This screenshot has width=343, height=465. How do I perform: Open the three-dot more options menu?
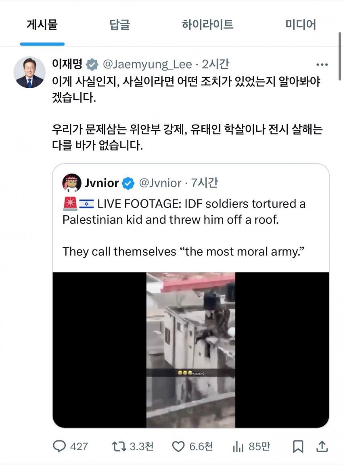(x=322, y=64)
